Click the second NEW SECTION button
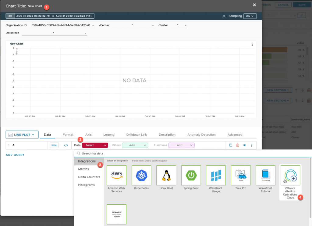 [x=278, y=101]
